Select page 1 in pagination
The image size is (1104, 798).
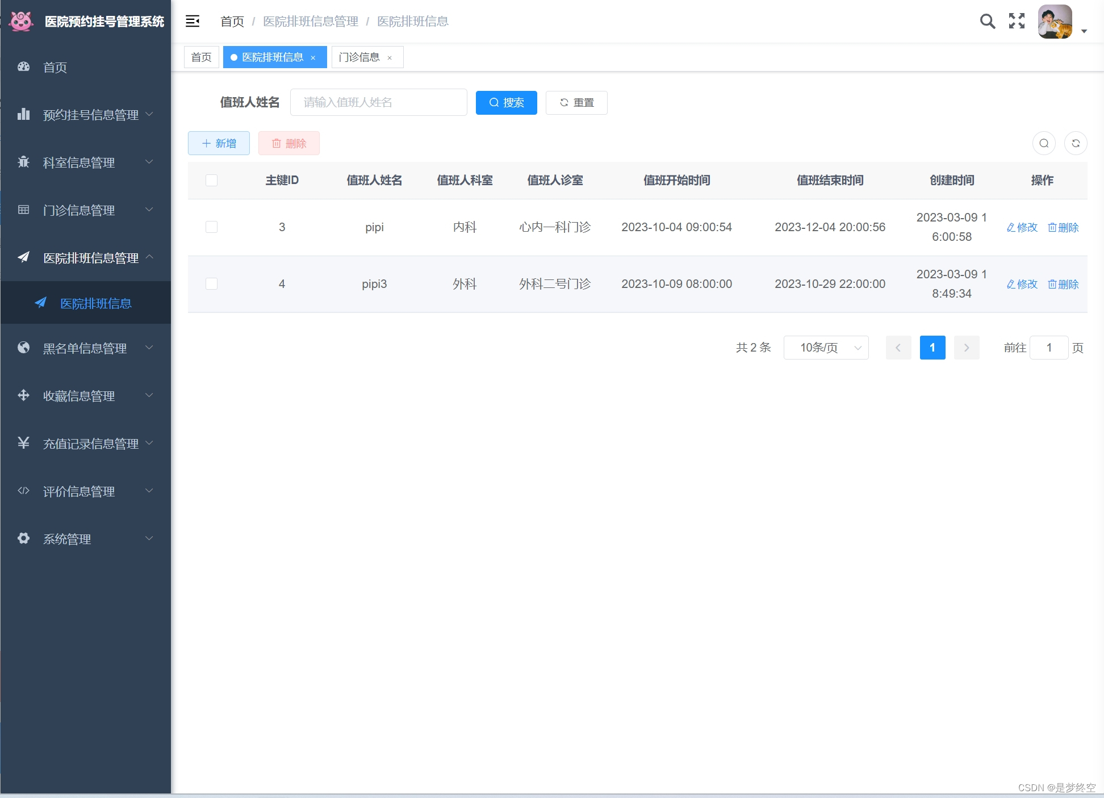tap(932, 348)
